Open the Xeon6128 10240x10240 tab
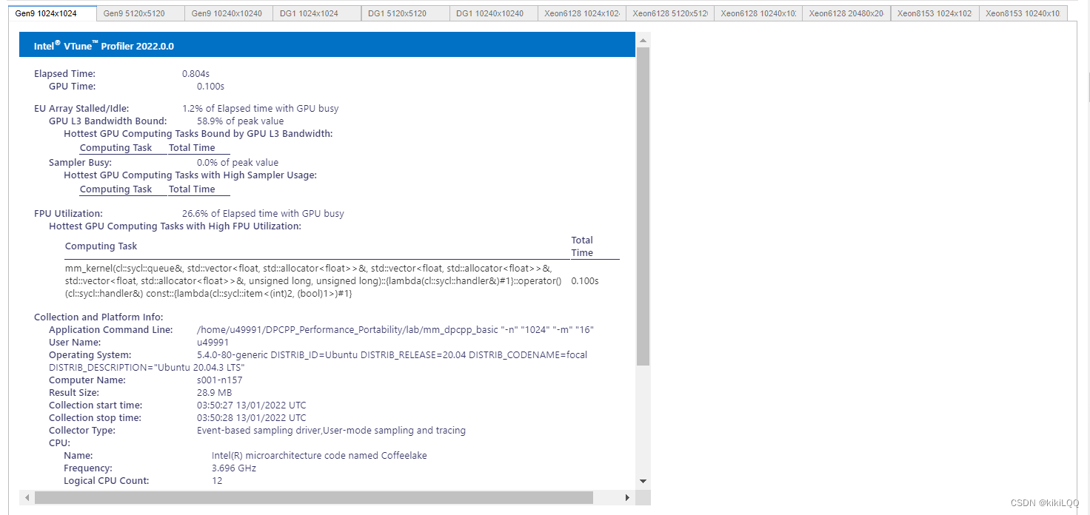Image resolution: width=1090 pixels, height=515 pixels. tap(758, 13)
